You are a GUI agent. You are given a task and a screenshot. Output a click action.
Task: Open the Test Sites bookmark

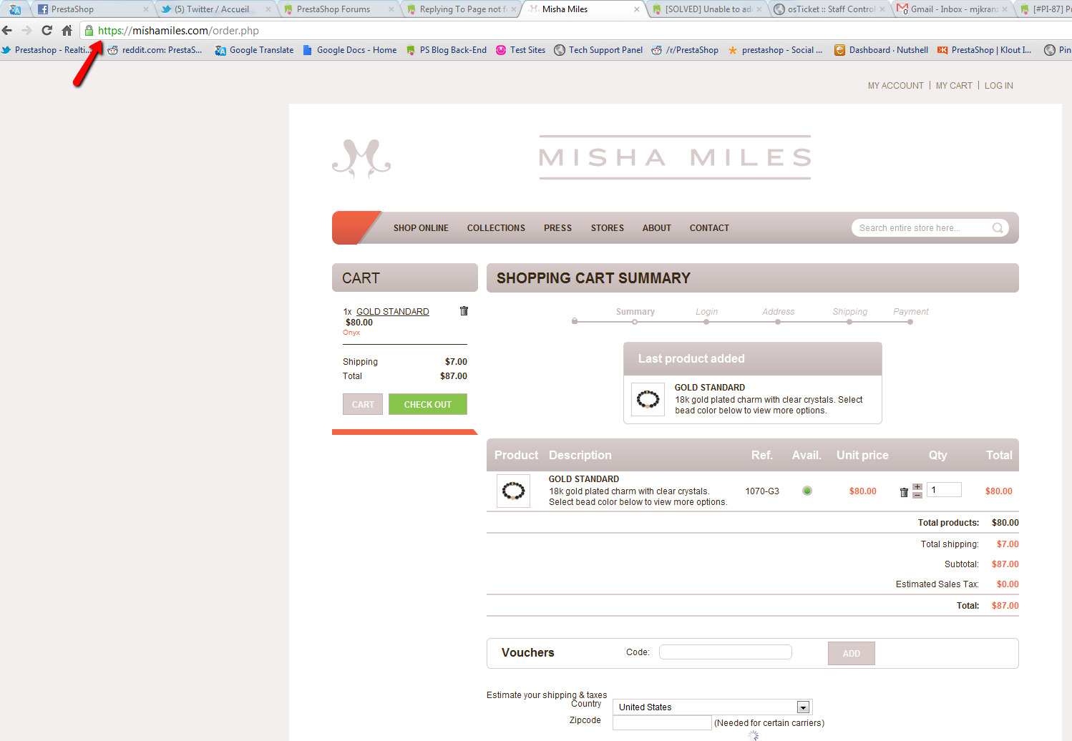point(520,50)
